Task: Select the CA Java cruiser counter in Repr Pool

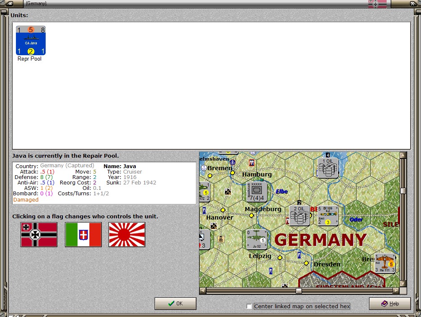Action: click(30, 41)
